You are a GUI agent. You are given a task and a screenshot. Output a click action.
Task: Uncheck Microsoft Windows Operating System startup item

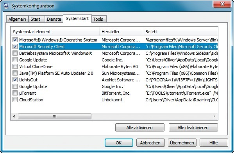15,40
